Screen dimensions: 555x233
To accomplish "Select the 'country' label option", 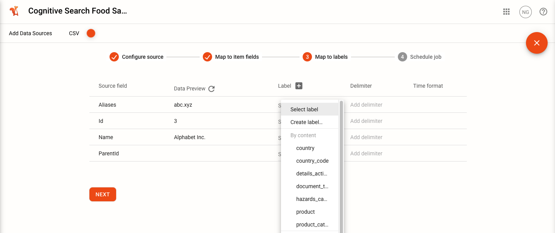I will point(310,148).
